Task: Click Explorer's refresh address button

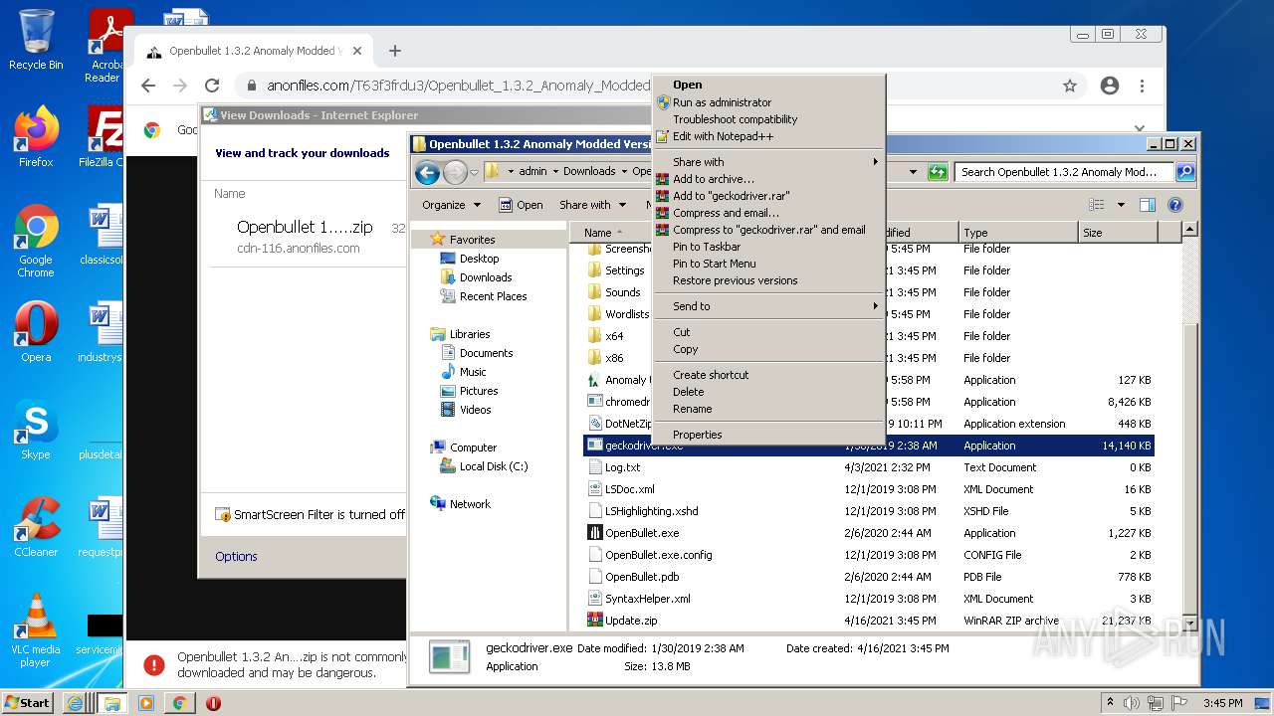Action: click(937, 172)
